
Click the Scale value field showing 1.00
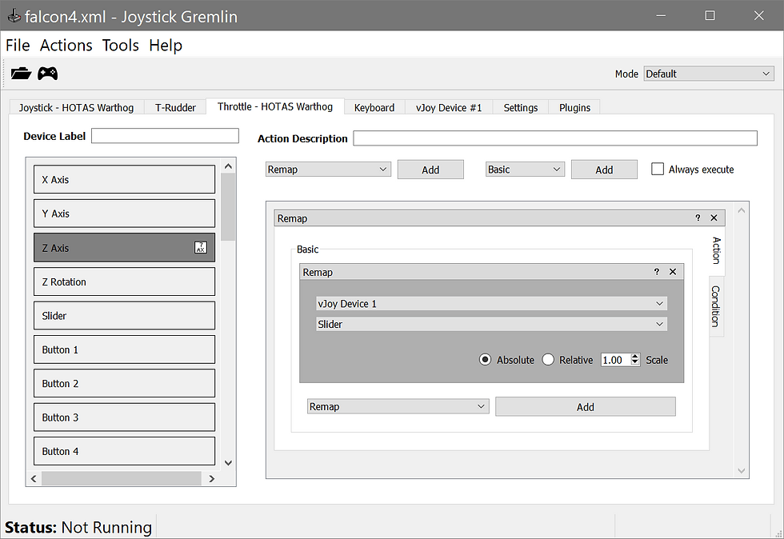(x=615, y=360)
